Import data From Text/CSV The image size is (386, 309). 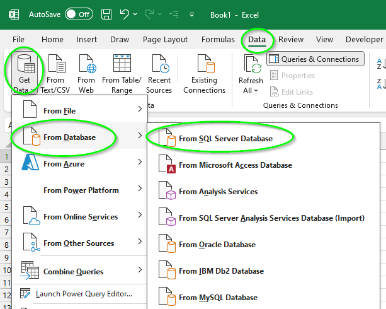pos(55,74)
